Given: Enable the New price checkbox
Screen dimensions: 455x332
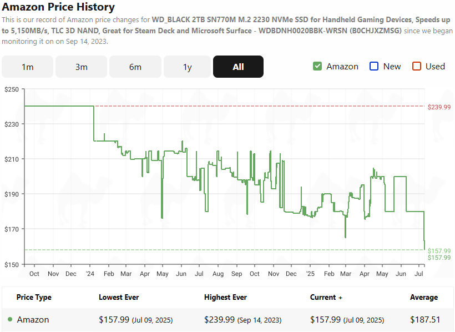Looking at the screenshot, I should tap(374, 67).
